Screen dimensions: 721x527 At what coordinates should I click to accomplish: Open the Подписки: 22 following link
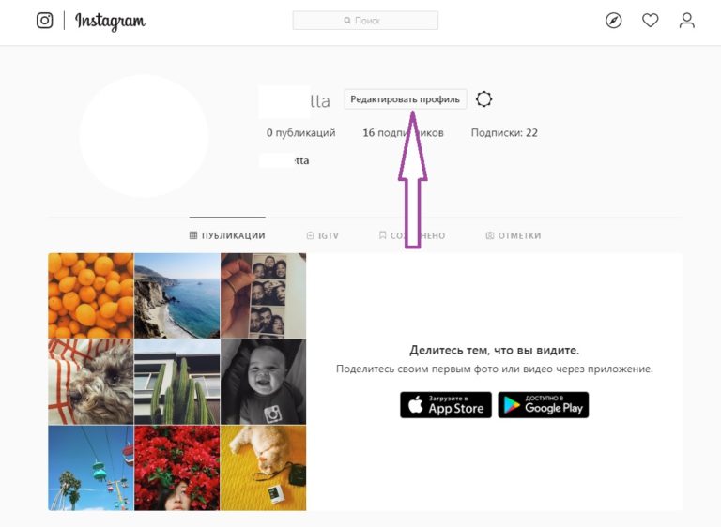point(504,133)
